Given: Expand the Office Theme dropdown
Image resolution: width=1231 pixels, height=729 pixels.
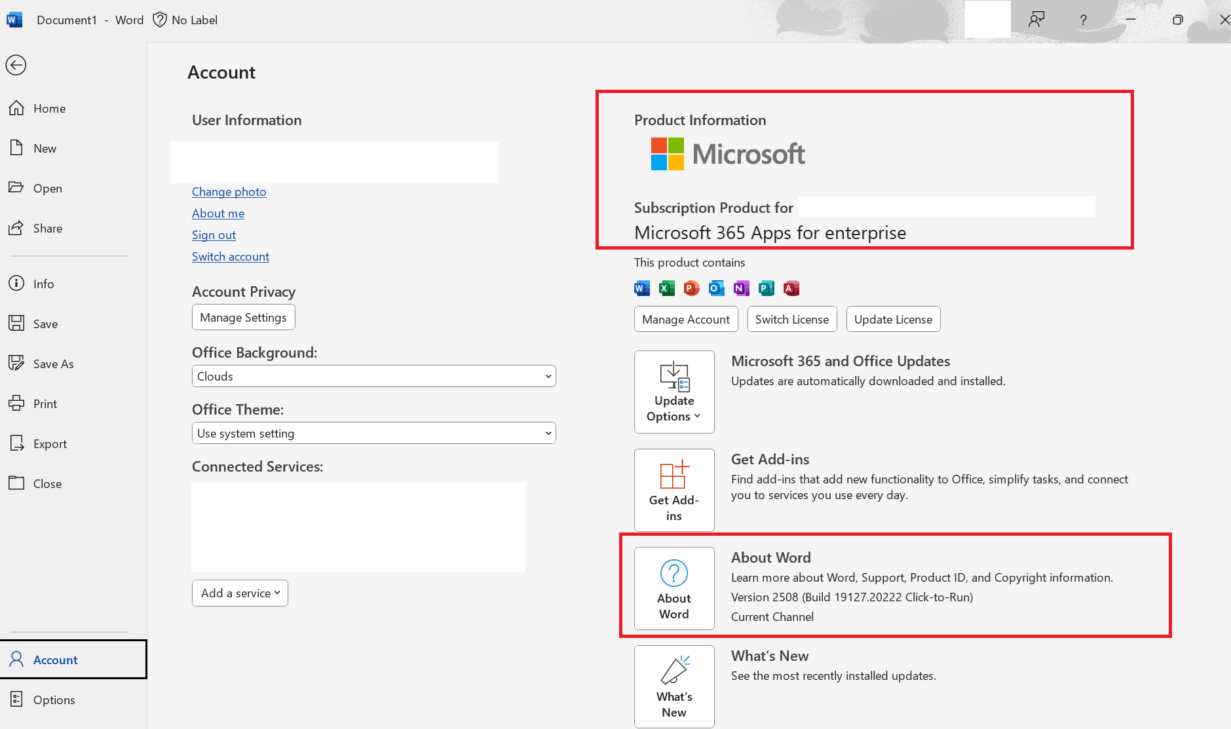Looking at the screenshot, I should (373, 433).
